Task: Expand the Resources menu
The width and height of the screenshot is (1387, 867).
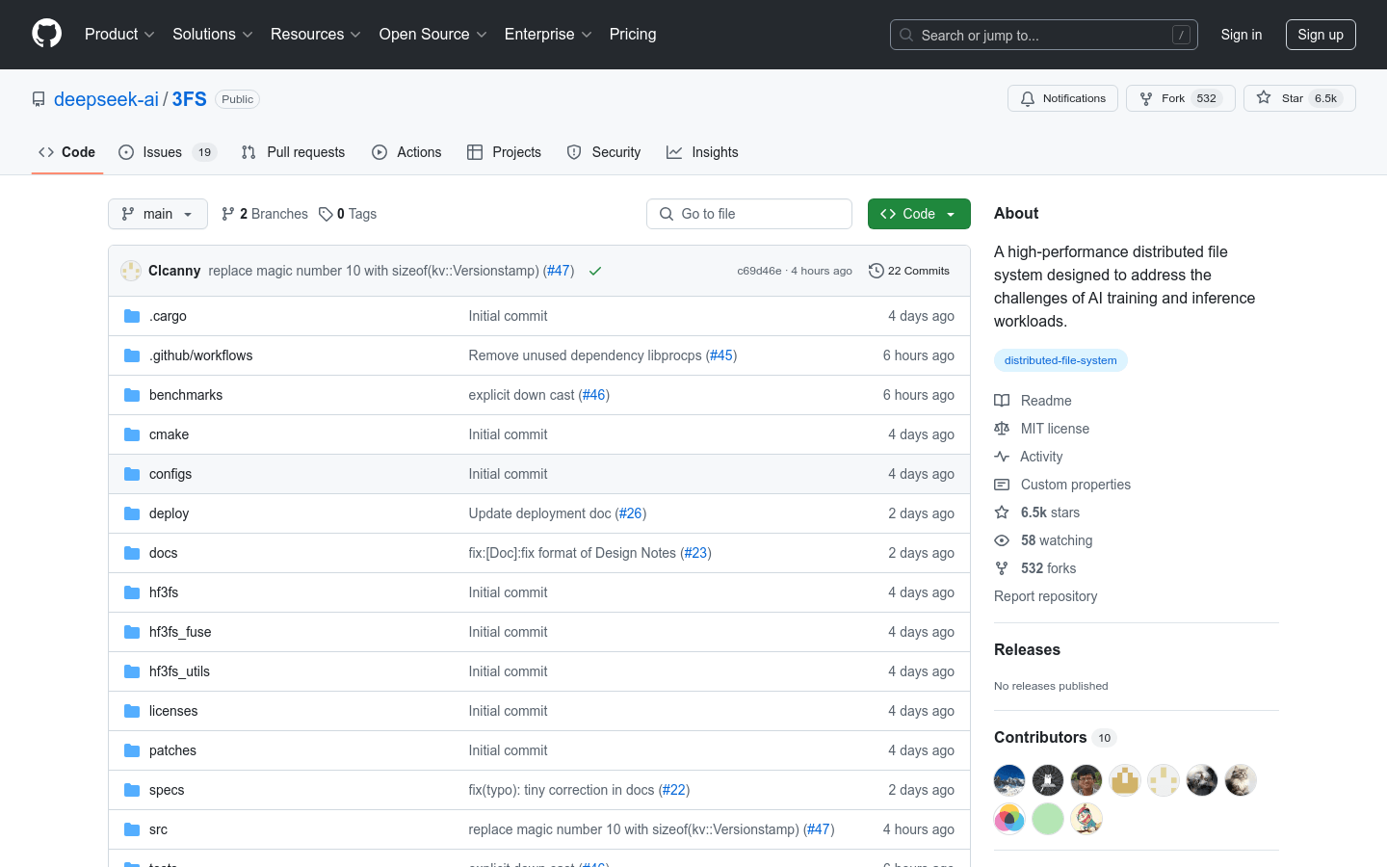Action: tap(316, 34)
